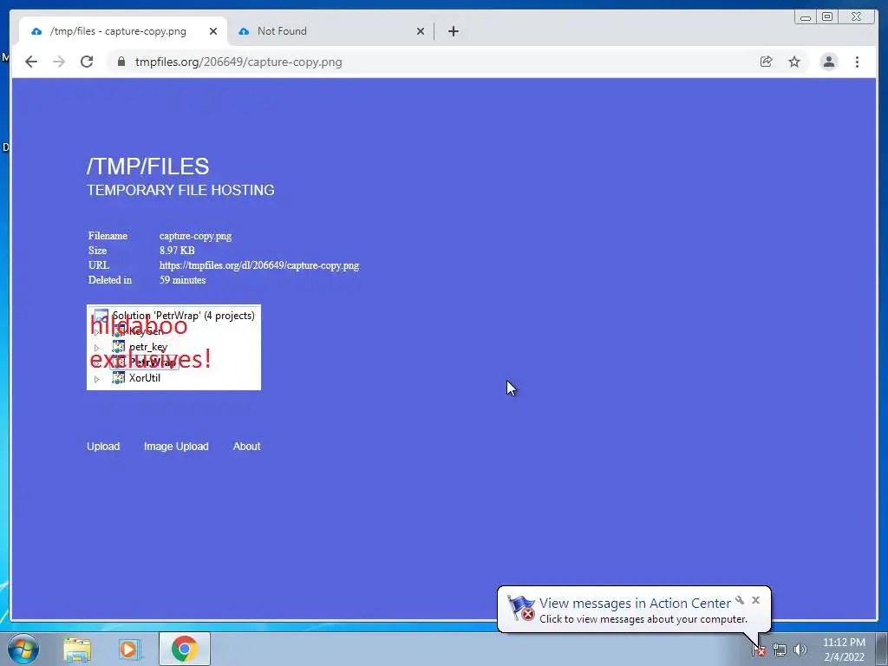Bookmark this page with star icon

794,62
